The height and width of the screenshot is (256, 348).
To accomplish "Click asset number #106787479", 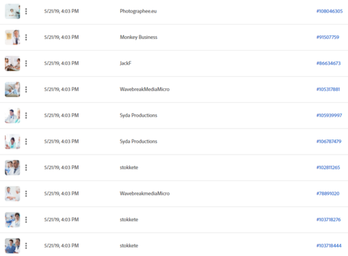I will [x=329, y=142].
